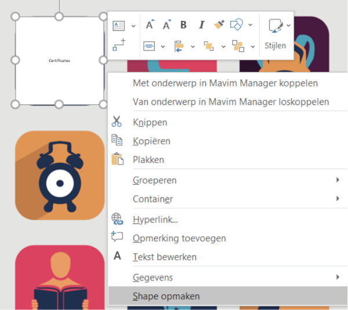Click the group shapes icon
Viewport: 348px width, 310px height.
237,46
